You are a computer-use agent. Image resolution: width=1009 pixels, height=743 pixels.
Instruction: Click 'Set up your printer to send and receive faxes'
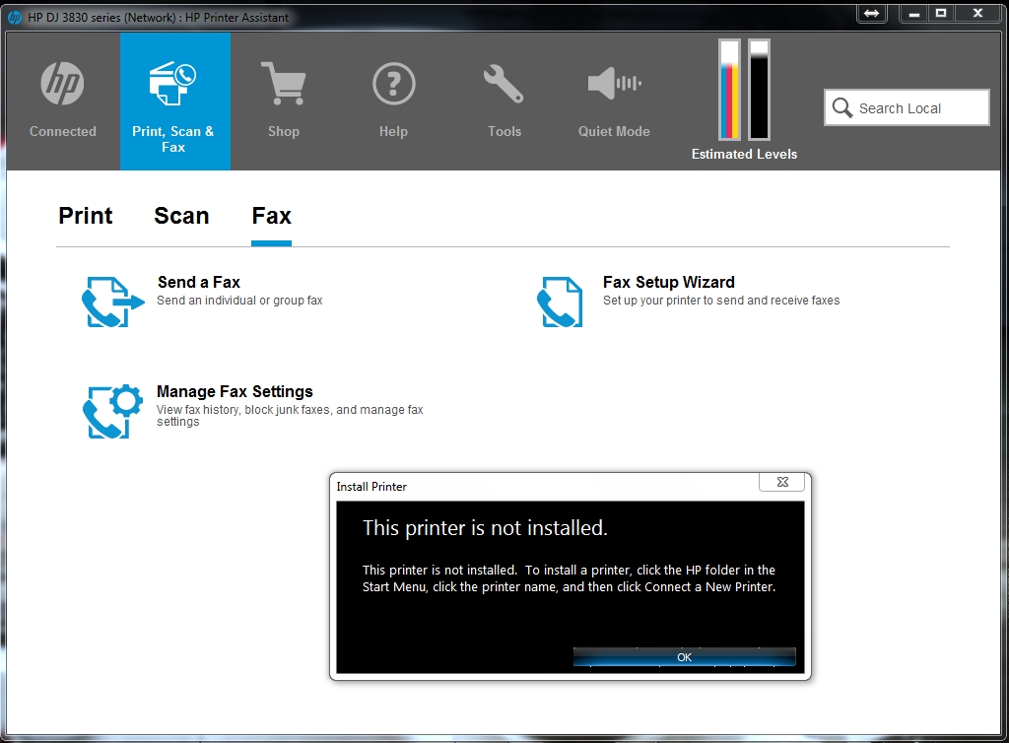[721, 301]
